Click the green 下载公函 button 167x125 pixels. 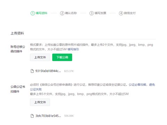pos(62,57)
